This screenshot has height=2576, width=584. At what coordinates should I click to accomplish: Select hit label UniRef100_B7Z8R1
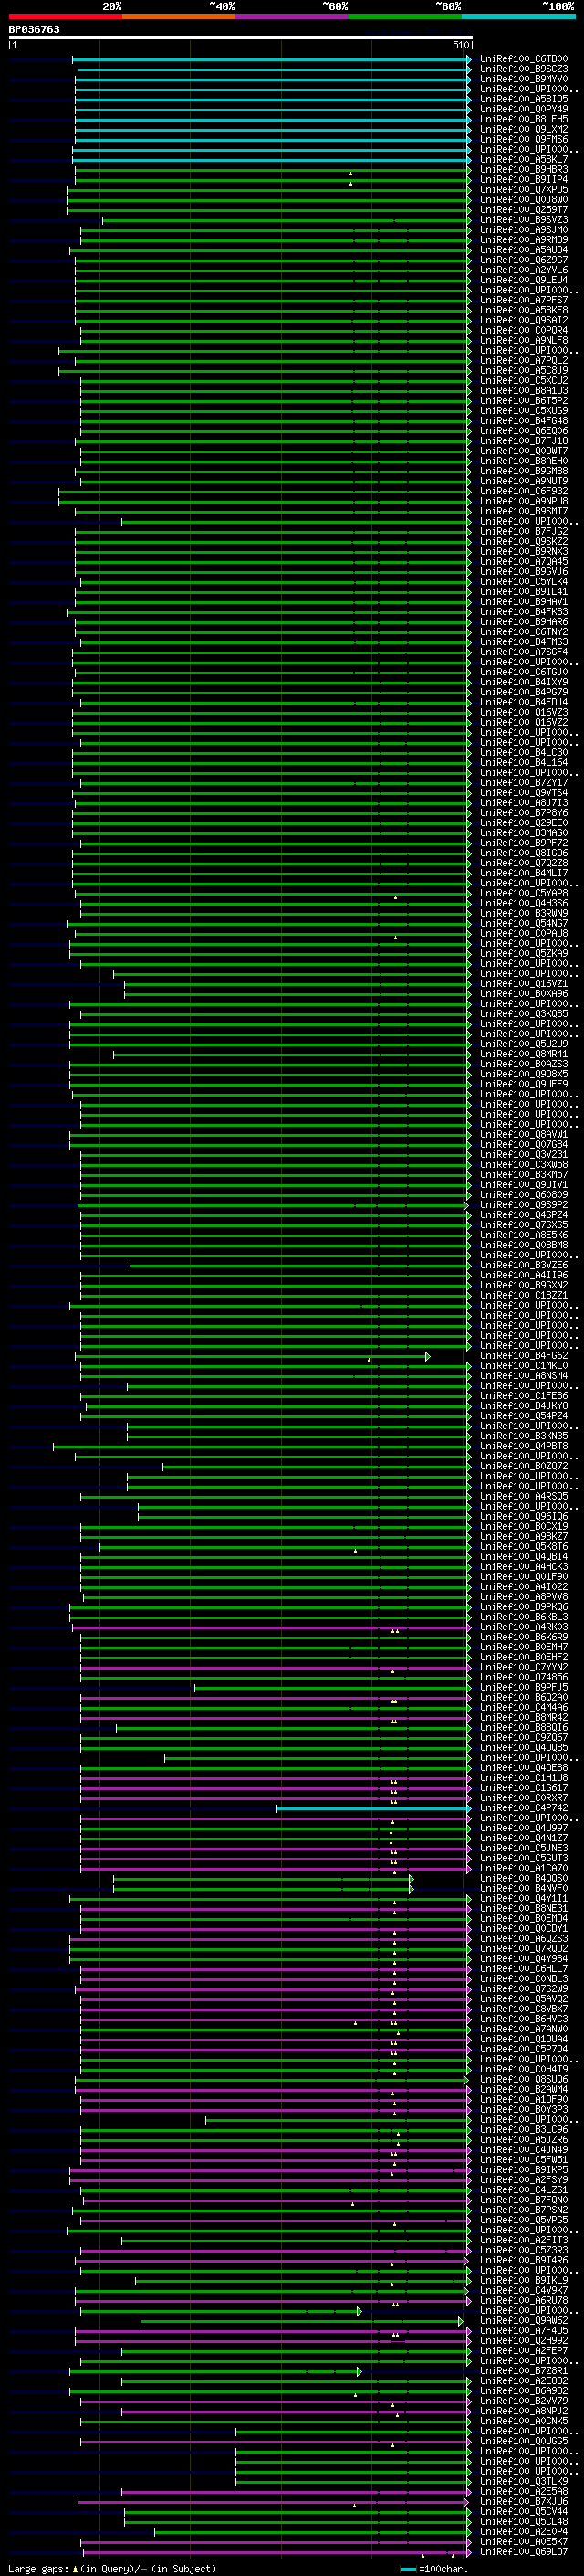pos(524,2371)
